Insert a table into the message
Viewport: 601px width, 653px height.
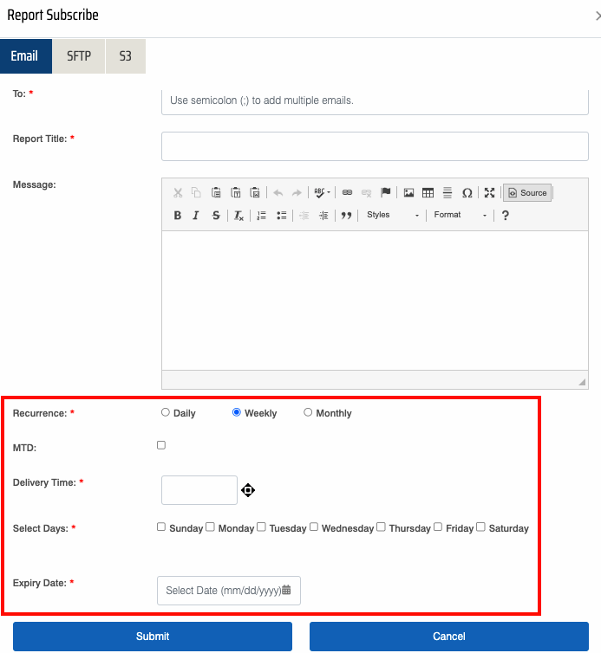428,193
